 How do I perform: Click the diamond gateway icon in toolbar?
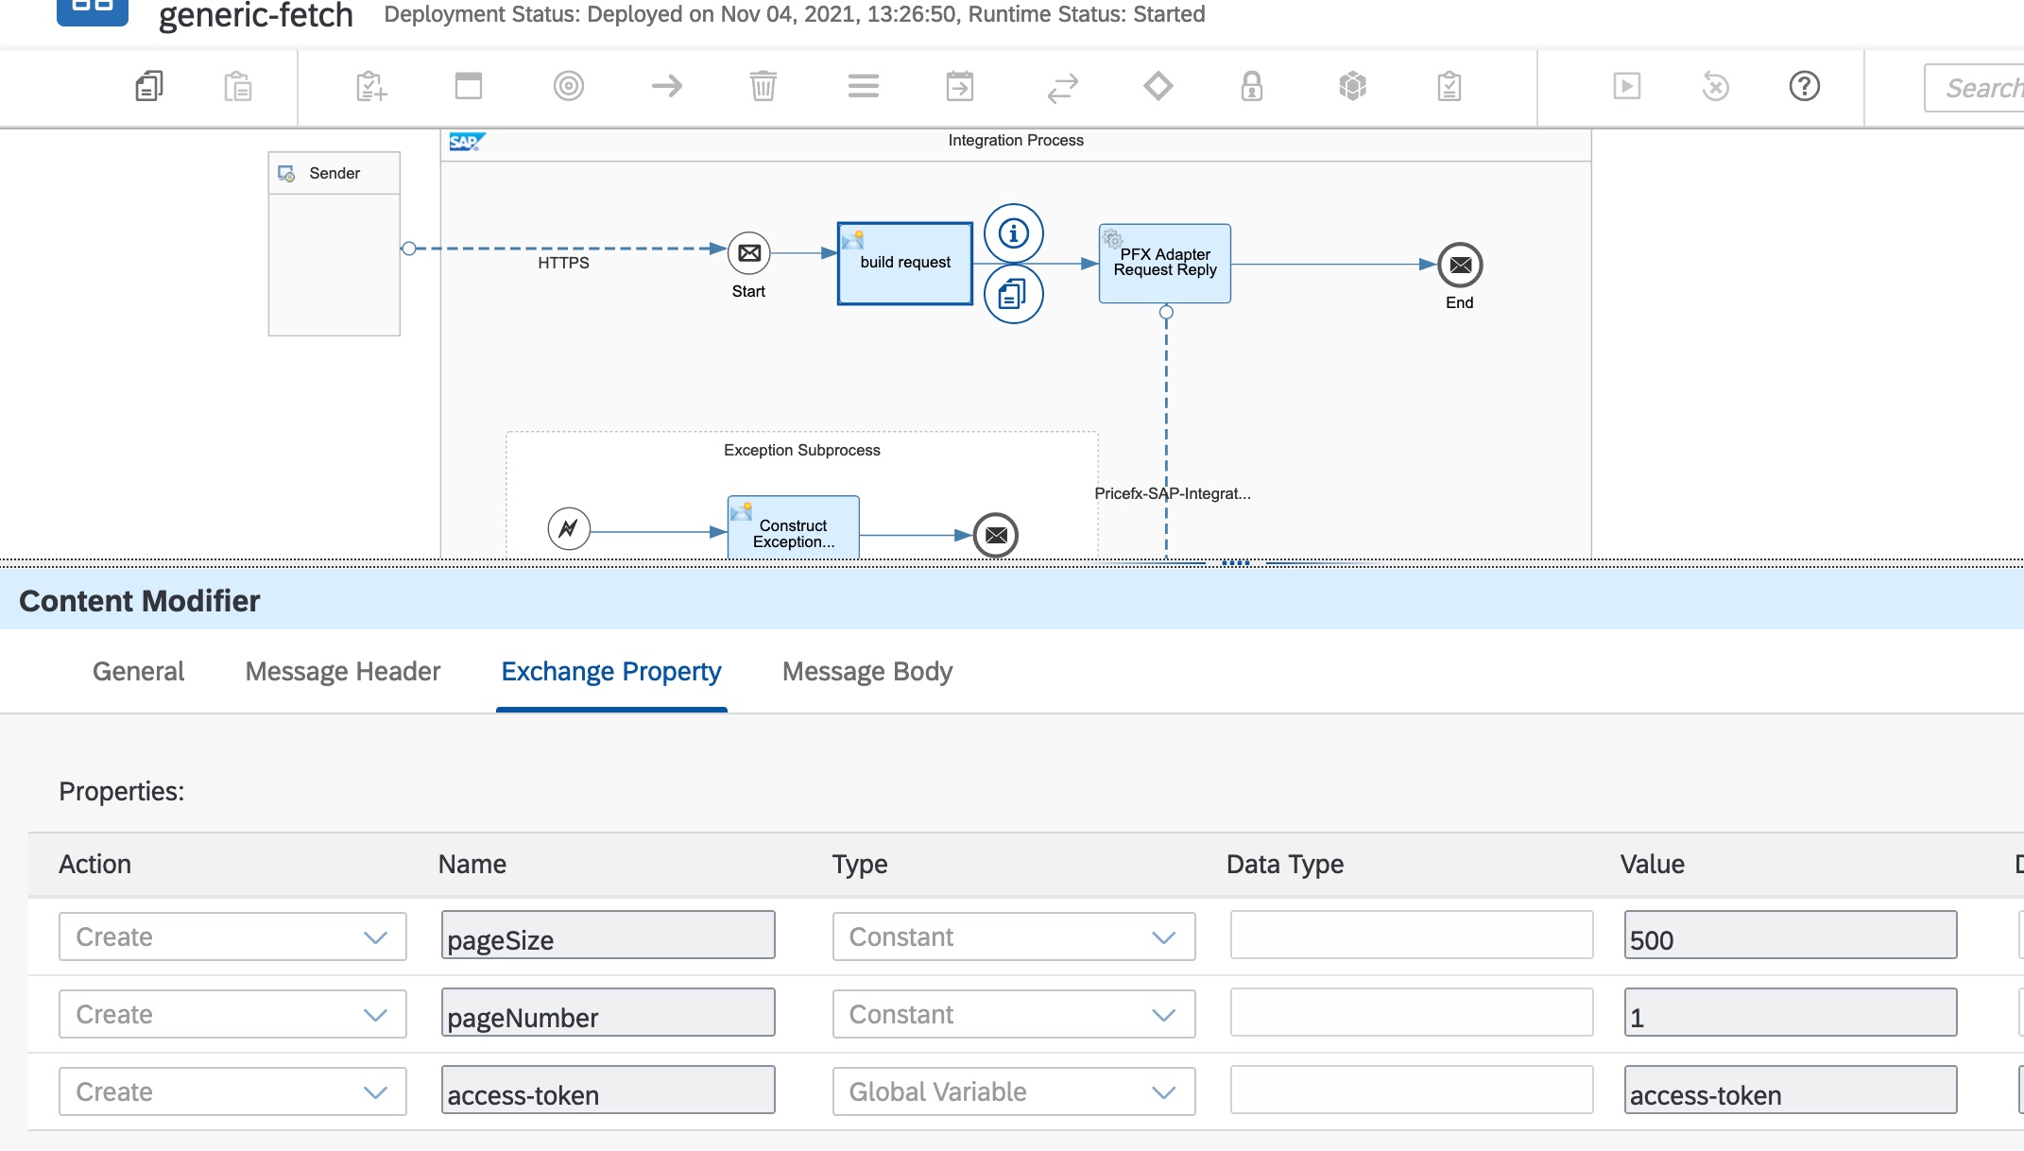tap(1158, 87)
